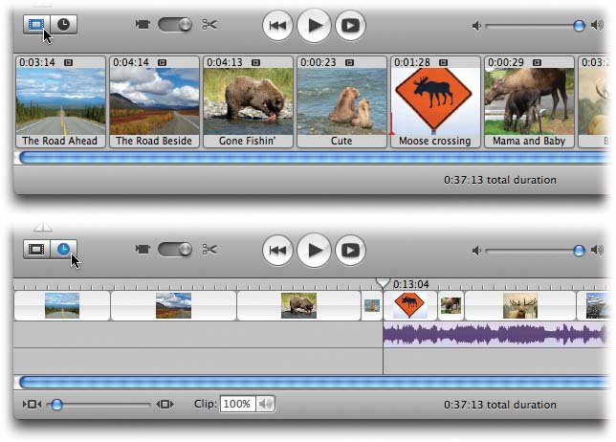This screenshot has height=442, width=616.
Task: Click the scissors edit icon in top panel
Action: (209, 25)
